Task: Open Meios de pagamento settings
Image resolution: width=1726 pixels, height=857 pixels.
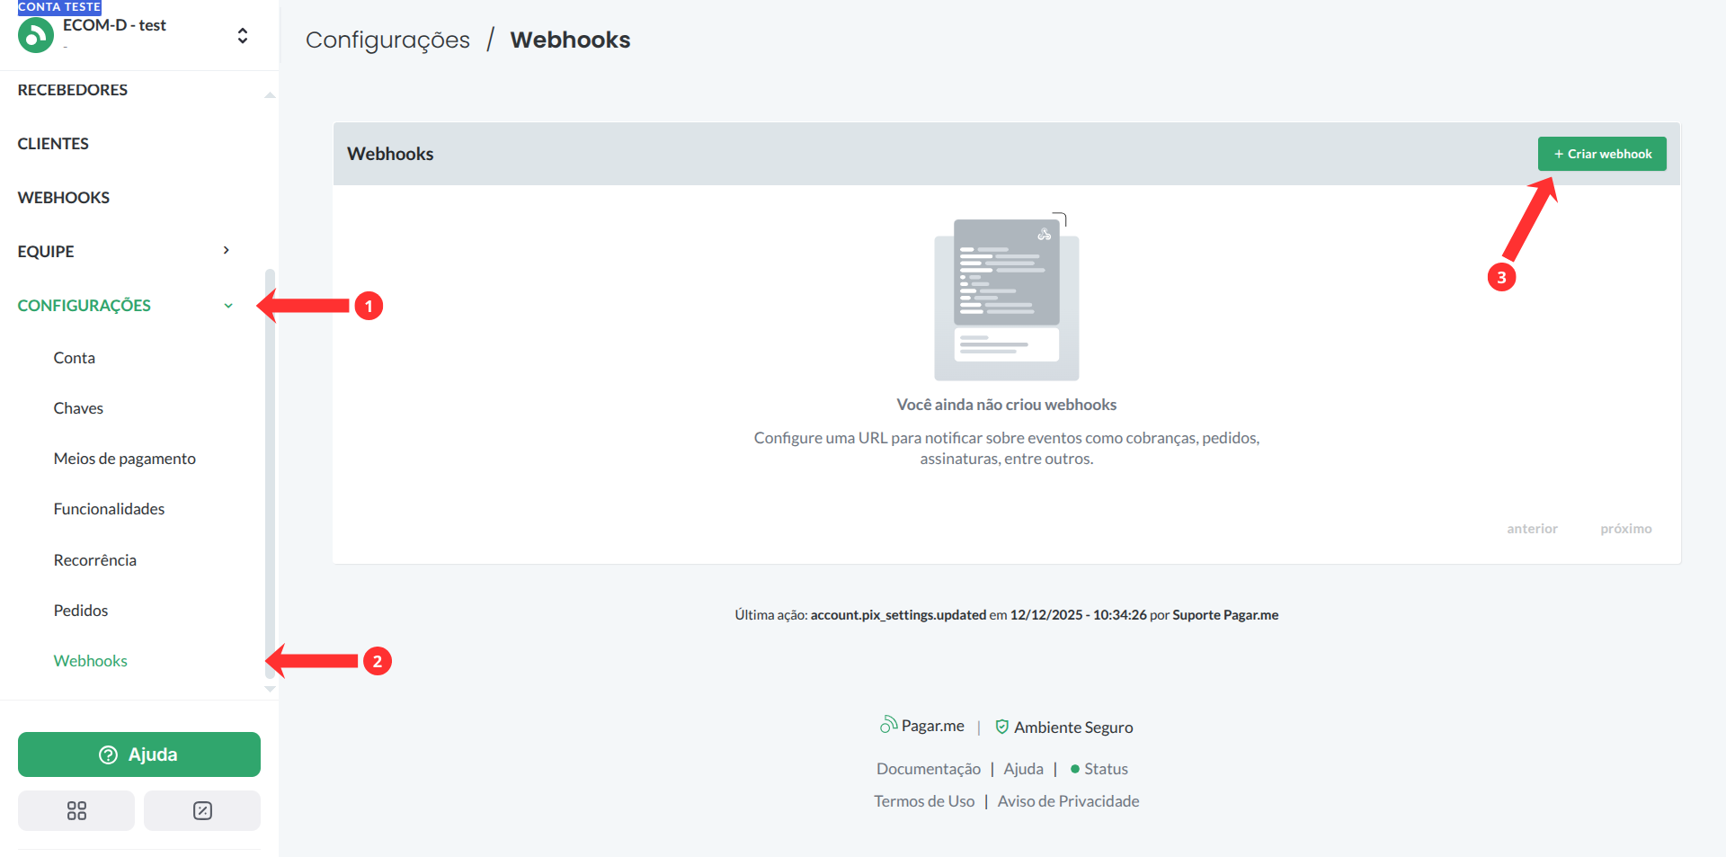Action: pos(124,459)
